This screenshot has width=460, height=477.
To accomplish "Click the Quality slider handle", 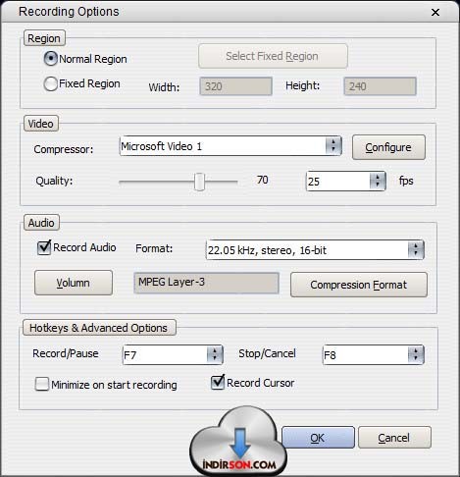I will 199,182.
